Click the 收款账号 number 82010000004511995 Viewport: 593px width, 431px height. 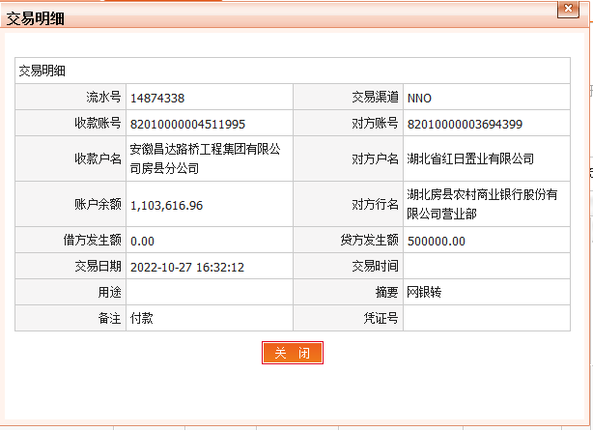pos(187,124)
